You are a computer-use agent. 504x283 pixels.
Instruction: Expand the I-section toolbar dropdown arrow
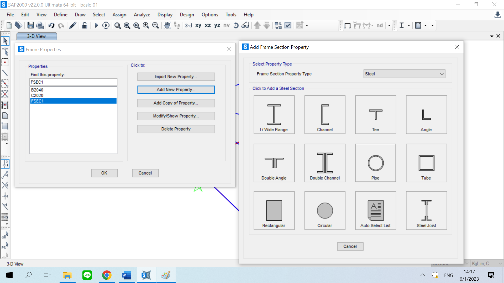coord(409,25)
